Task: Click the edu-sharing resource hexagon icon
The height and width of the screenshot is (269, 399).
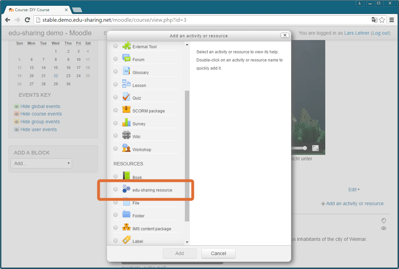Action: click(126, 189)
